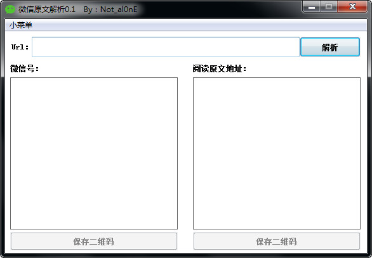This screenshot has height=258, width=372.
Task: Click the Url: label
Action: pos(20,47)
